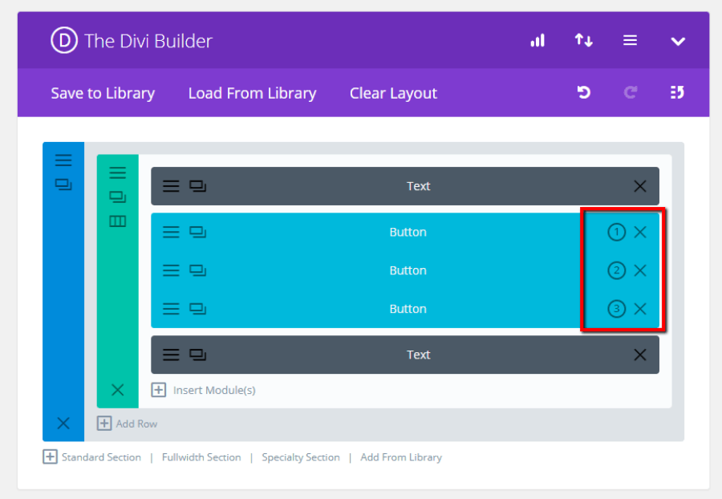Click the column structure icon on the green row
The image size is (722, 499).
pyautogui.click(x=118, y=221)
